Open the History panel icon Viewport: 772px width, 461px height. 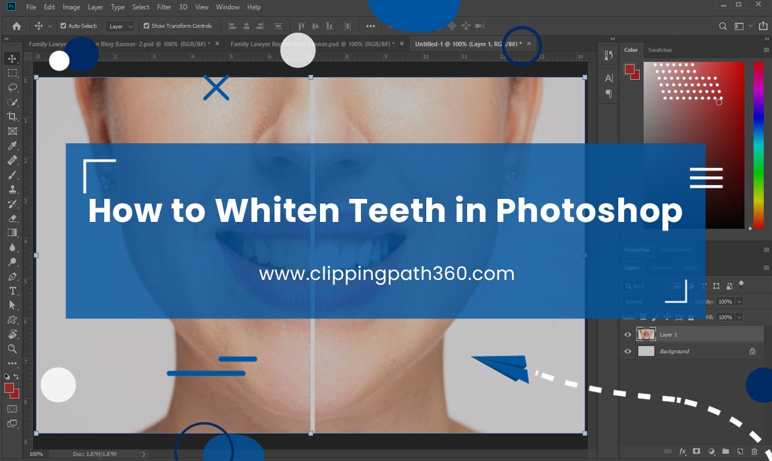click(x=608, y=55)
